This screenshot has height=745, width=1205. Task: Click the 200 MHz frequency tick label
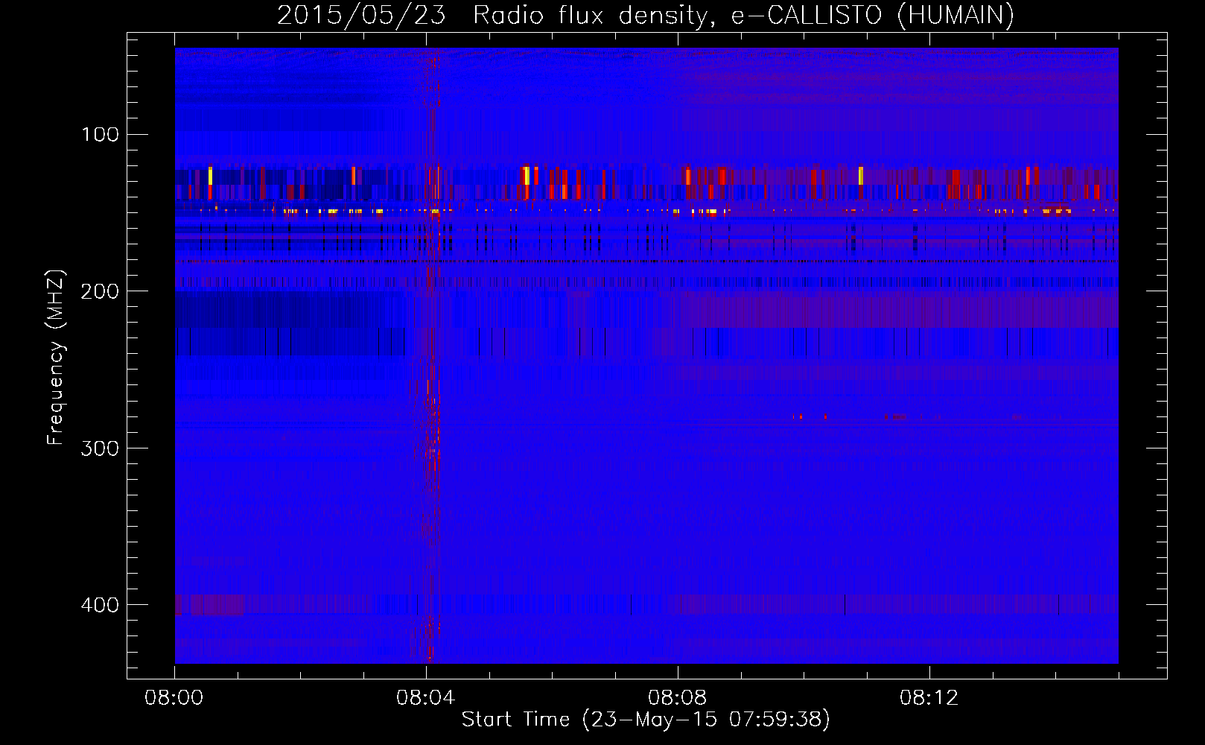100,291
